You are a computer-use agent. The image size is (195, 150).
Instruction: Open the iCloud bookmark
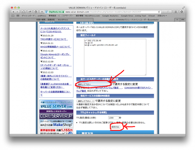click(x=151, y=16)
